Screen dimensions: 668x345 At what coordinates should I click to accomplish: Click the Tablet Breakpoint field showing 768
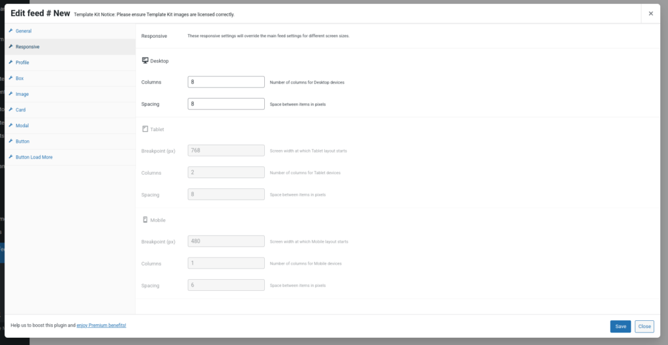(226, 151)
